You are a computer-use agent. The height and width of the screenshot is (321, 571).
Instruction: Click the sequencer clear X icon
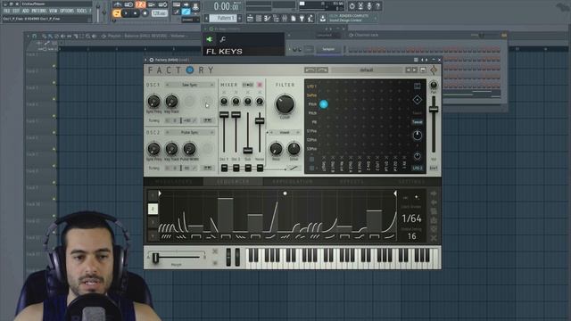[434, 238]
